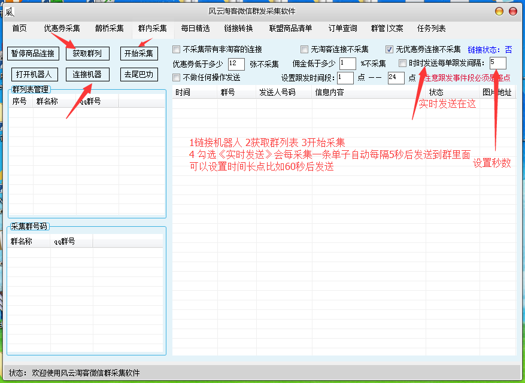This screenshot has width=525, height=383.
Task: Open the 群管|文案 tab
Action: point(387,29)
